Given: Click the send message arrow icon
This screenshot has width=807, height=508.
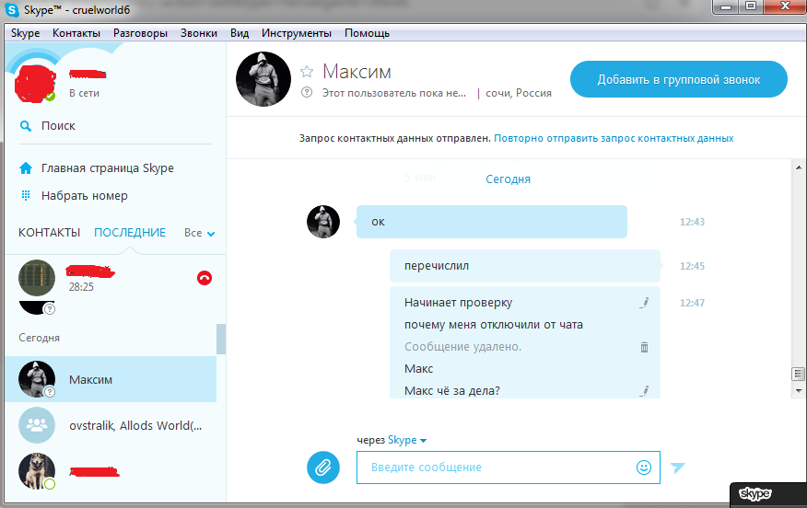Looking at the screenshot, I should 678,468.
